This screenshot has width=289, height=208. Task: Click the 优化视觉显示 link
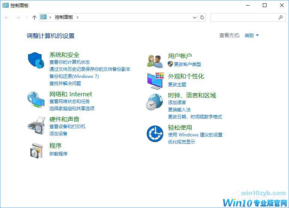[181, 142]
